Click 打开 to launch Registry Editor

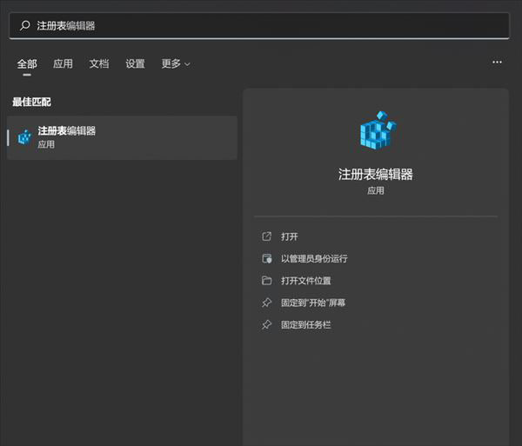pos(289,236)
